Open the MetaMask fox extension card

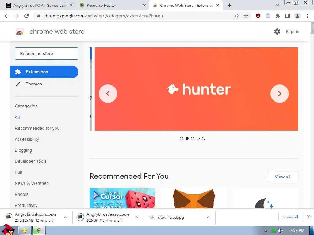point(194,198)
